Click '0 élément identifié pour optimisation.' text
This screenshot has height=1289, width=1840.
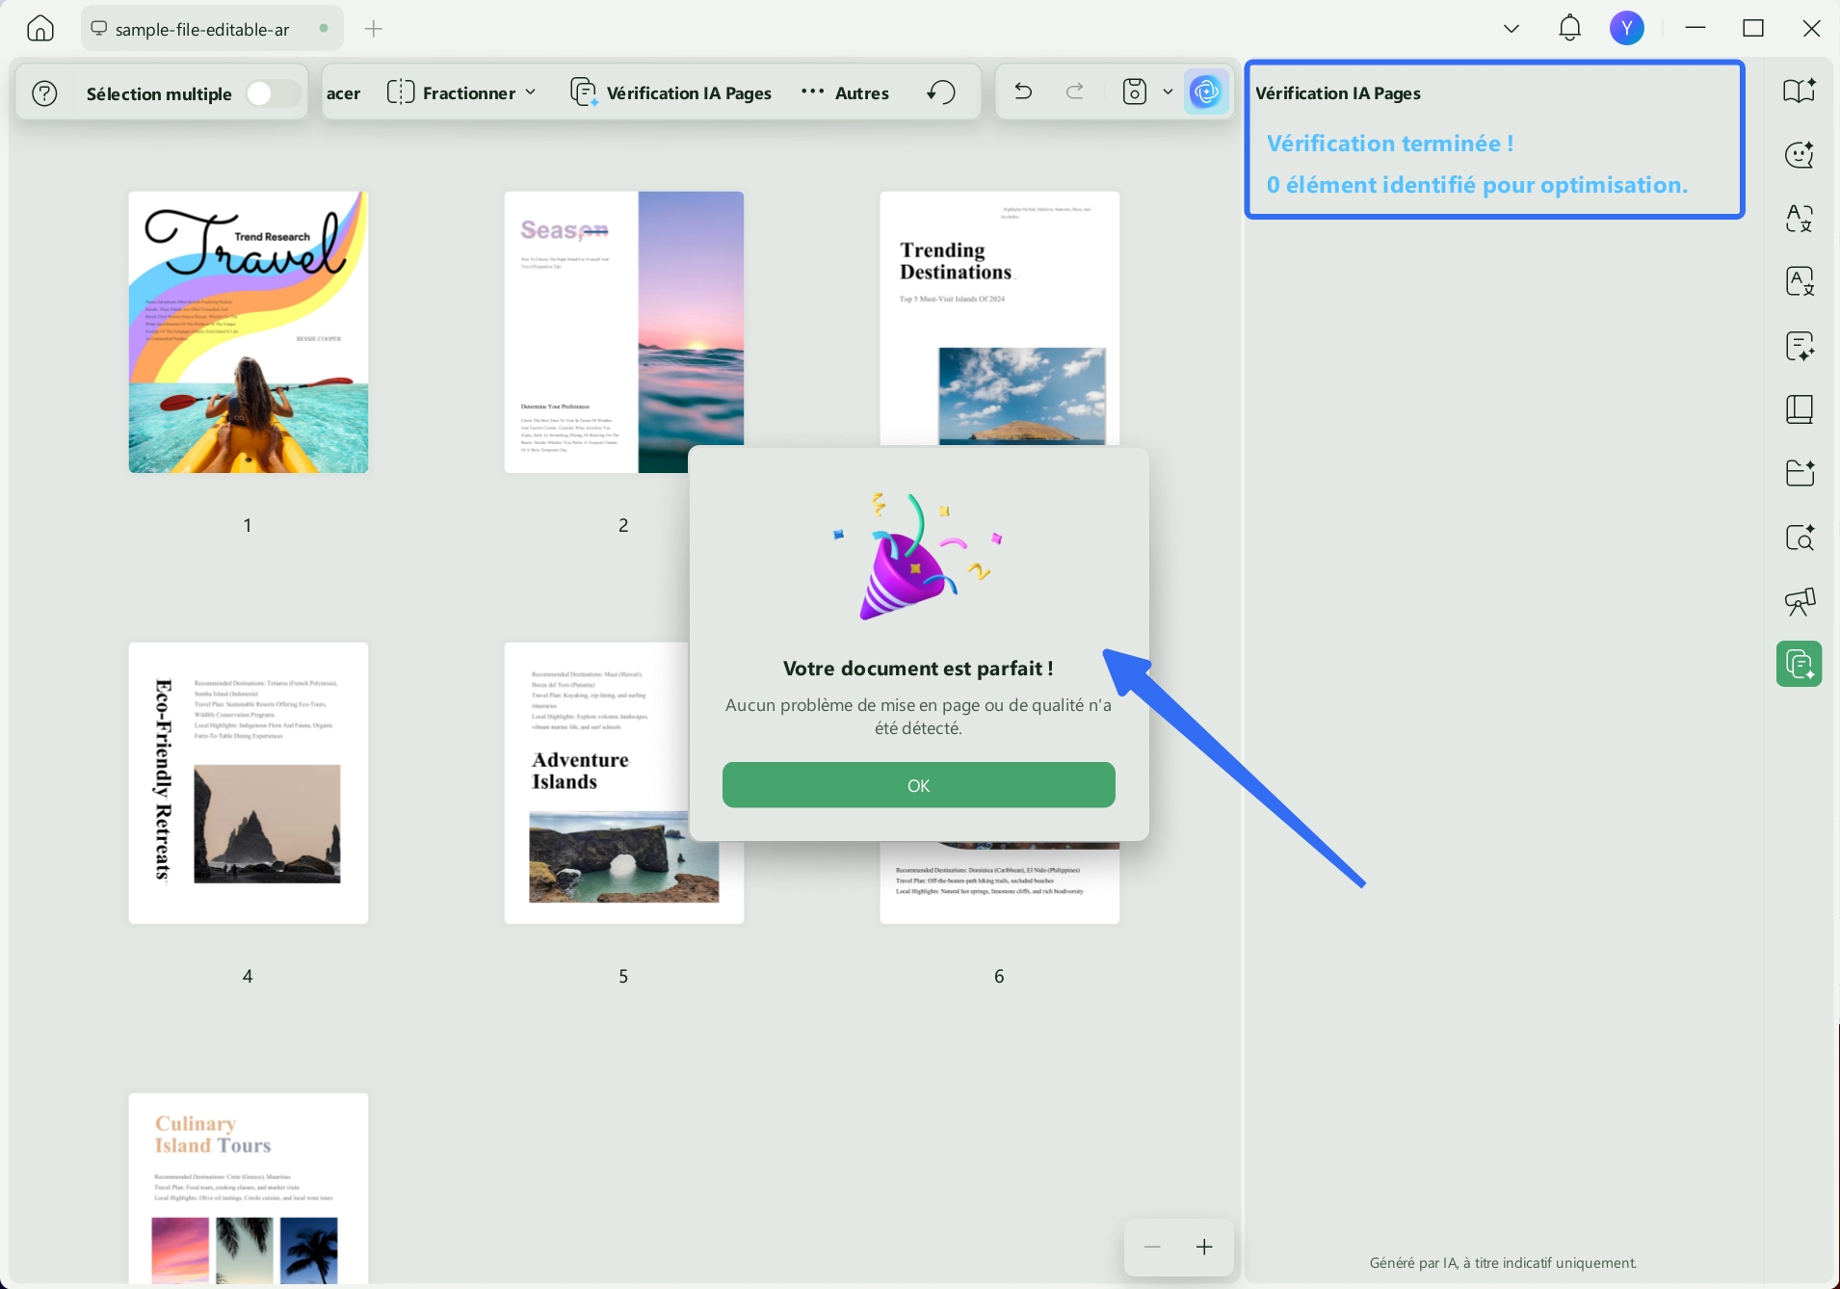coord(1478,185)
